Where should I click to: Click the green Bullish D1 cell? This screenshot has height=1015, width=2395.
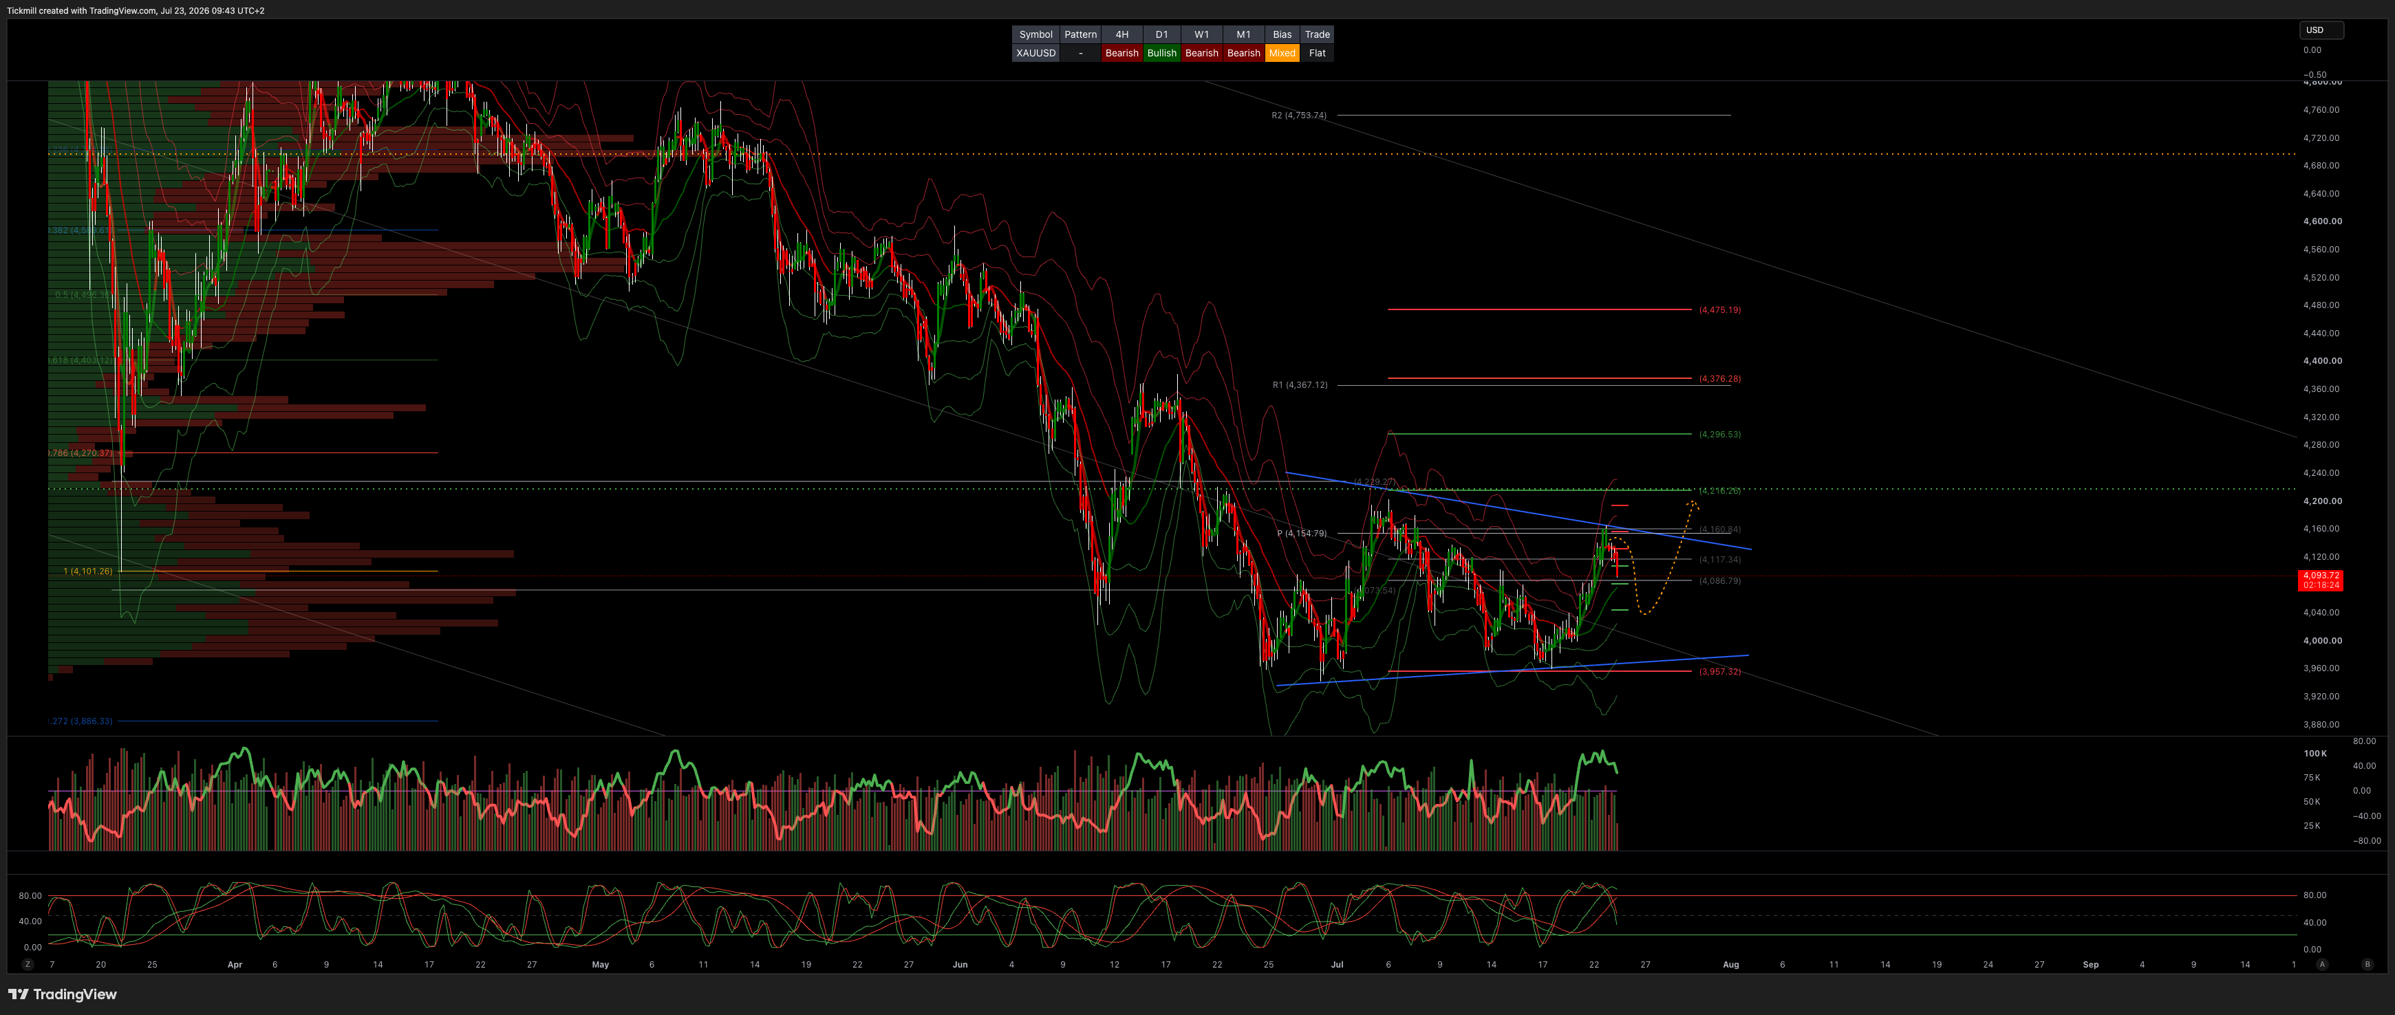(x=1161, y=53)
